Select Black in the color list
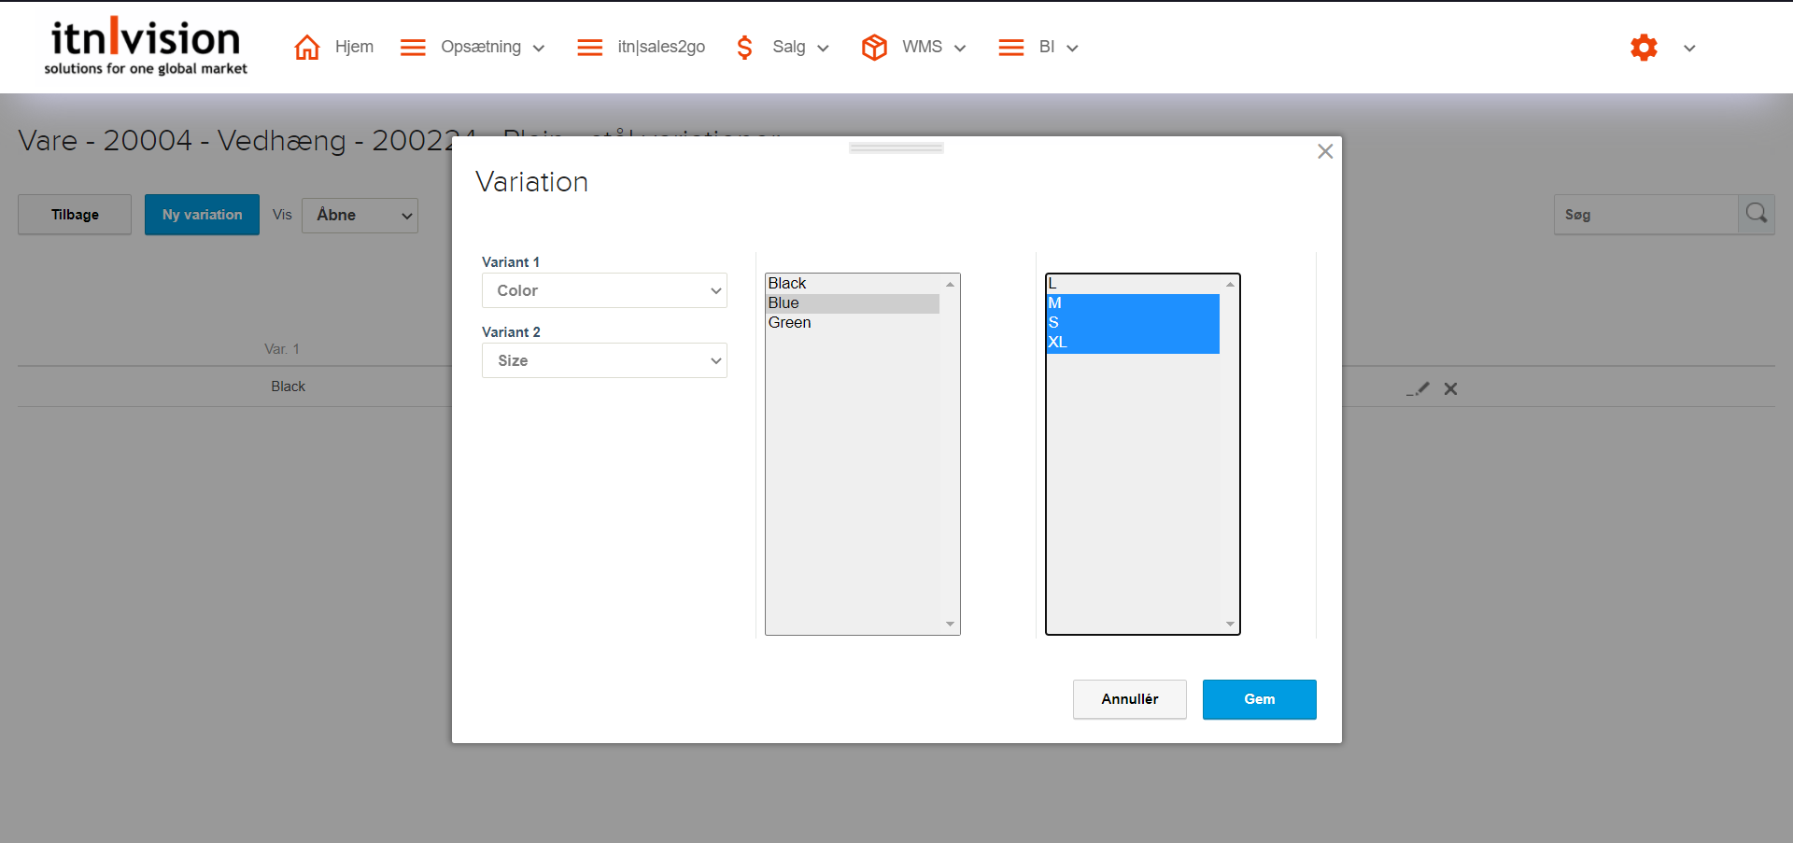 [787, 284]
